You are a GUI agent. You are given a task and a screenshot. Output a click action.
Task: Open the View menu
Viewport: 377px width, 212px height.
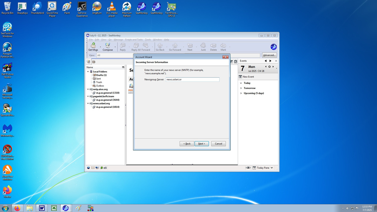(x=104, y=40)
